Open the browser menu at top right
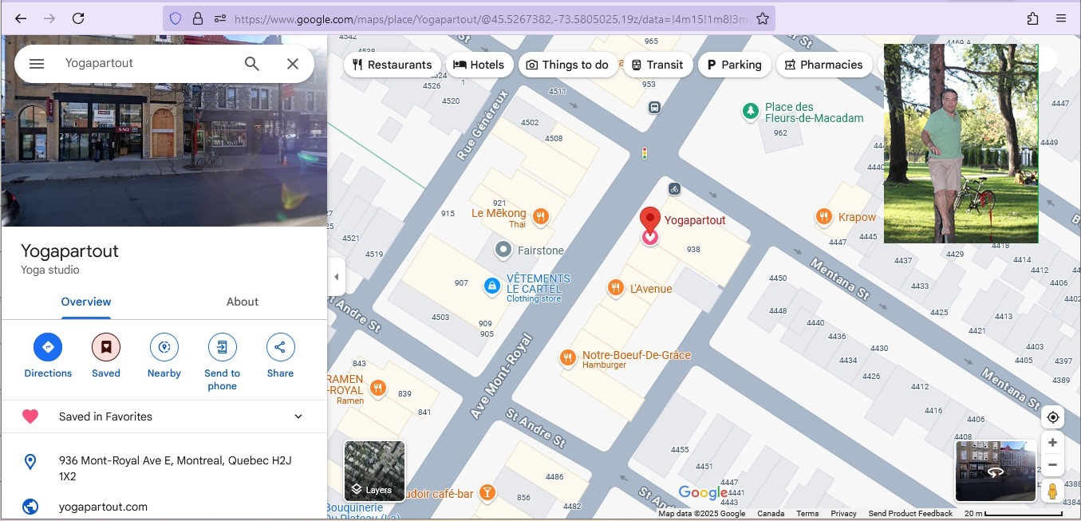 point(1061,18)
